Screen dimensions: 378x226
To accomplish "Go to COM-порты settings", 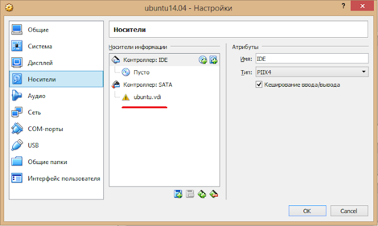I will (x=56, y=129).
